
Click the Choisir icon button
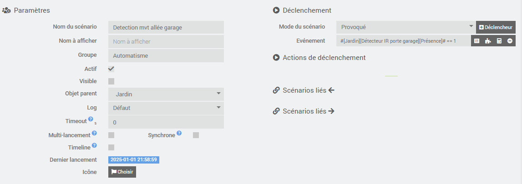(x=122, y=172)
